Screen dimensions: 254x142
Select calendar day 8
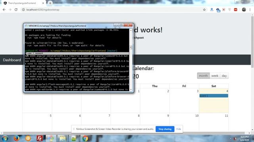(139, 116)
